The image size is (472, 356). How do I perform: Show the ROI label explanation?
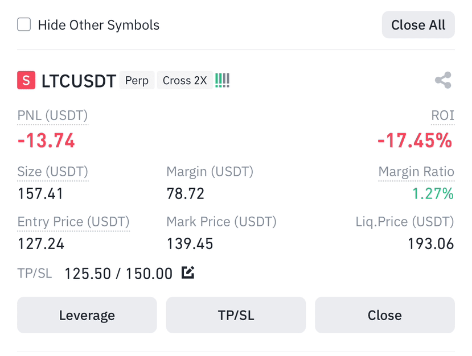[442, 115]
